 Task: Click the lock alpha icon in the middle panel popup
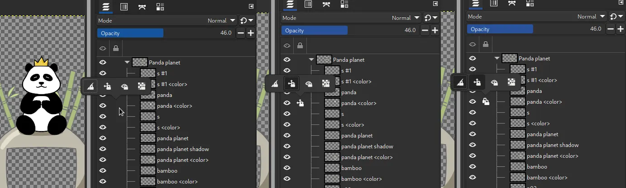point(325,83)
